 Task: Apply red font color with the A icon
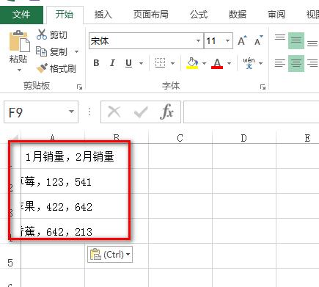click(217, 63)
